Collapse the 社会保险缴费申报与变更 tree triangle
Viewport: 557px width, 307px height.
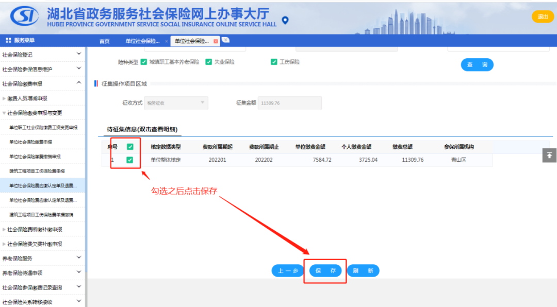point(4,113)
